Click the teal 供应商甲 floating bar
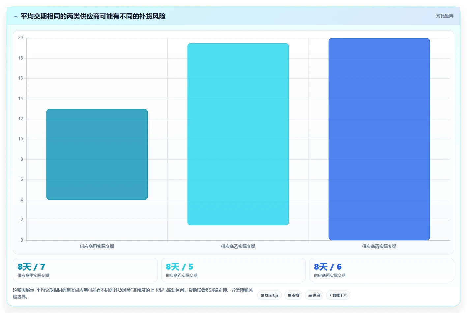The height and width of the screenshot is (313, 467). (x=97, y=155)
